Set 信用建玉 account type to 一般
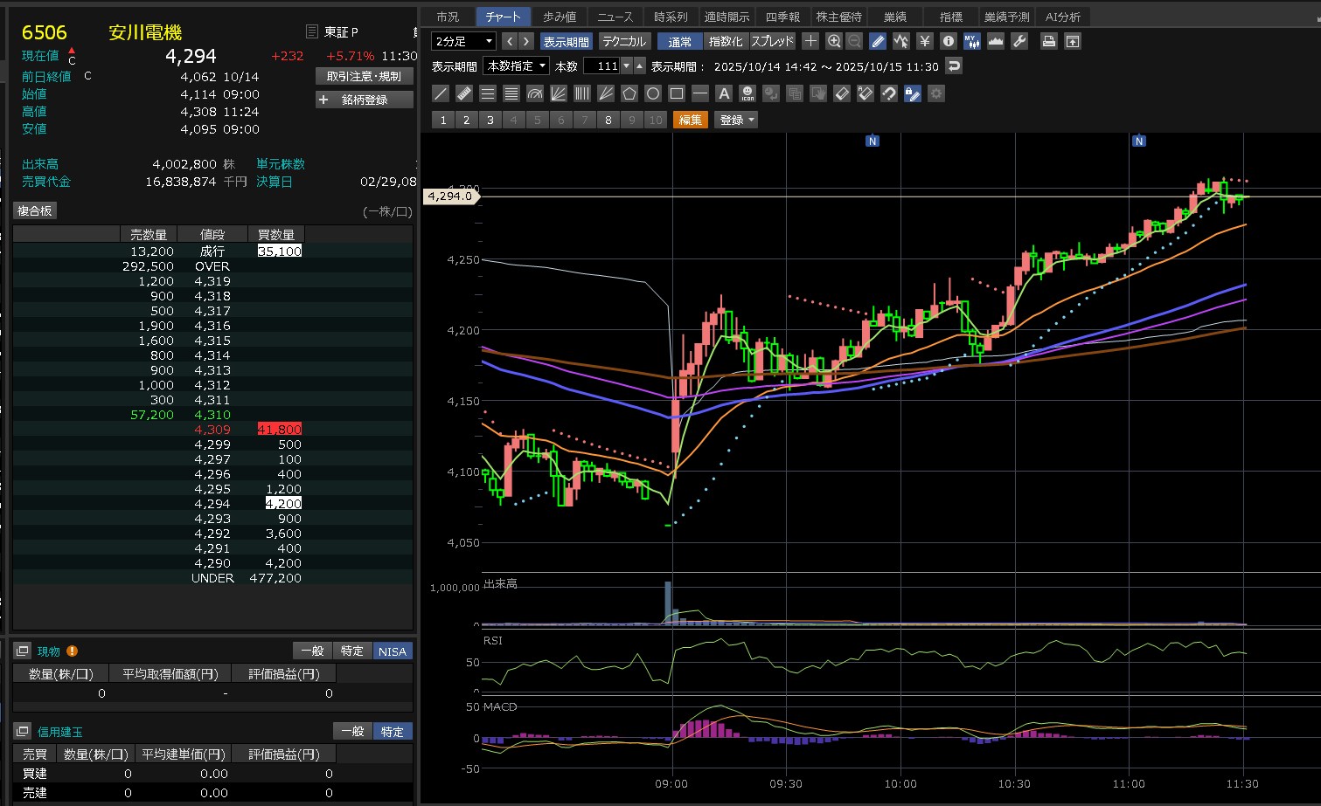1321x806 pixels. [x=352, y=731]
